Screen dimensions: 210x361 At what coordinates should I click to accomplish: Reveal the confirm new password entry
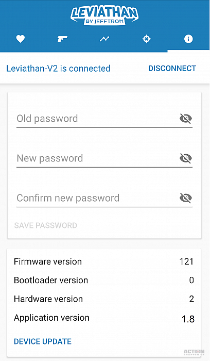(x=186, y=198)
